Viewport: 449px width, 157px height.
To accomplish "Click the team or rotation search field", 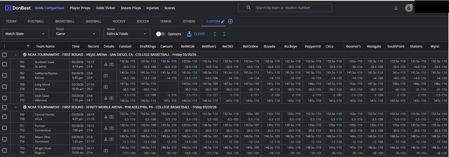I will pos(285,7).
